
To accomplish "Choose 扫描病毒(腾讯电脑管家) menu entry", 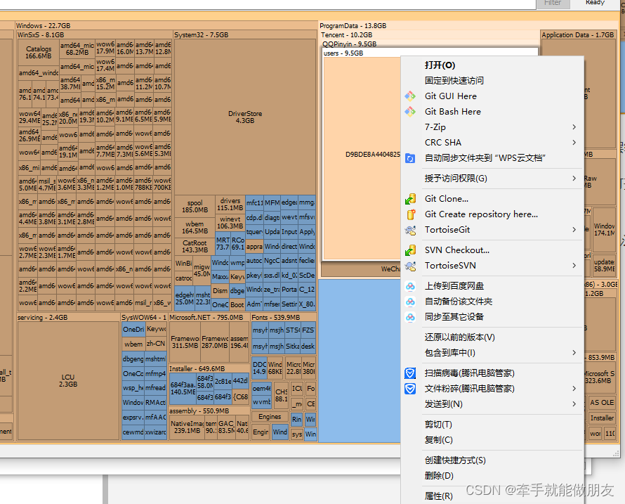I will tap(492, 373).
